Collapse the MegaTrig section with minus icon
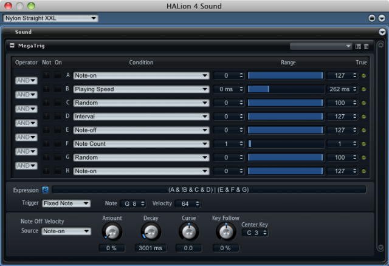Viewport: 389px width, 266px height. 12,46
